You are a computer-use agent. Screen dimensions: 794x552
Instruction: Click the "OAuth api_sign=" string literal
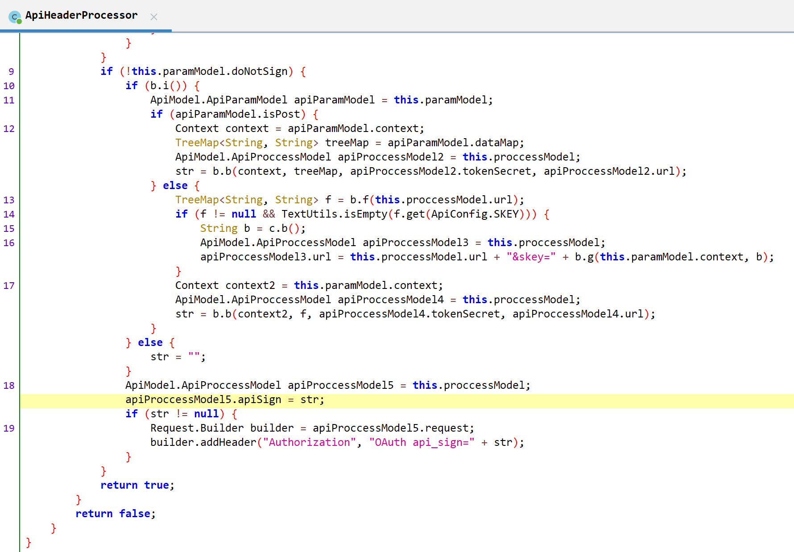tap(422, 442)
